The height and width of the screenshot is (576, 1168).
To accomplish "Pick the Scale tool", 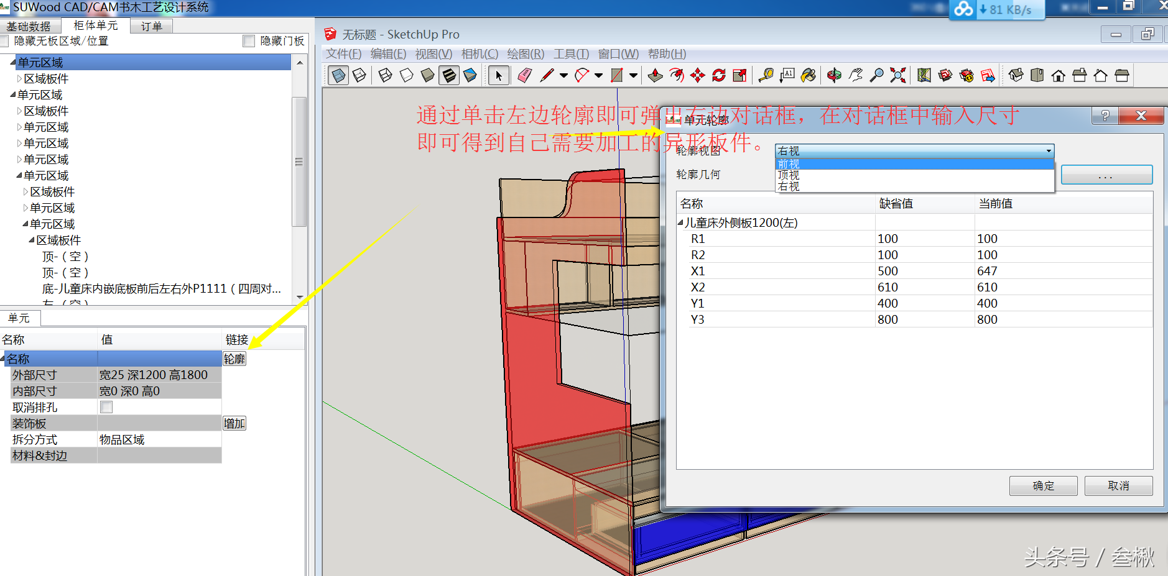I will [739, 75].
